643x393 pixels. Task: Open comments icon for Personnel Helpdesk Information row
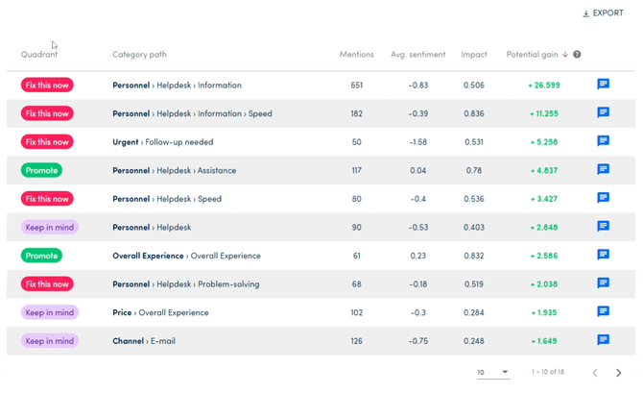(x=603, y=85)
